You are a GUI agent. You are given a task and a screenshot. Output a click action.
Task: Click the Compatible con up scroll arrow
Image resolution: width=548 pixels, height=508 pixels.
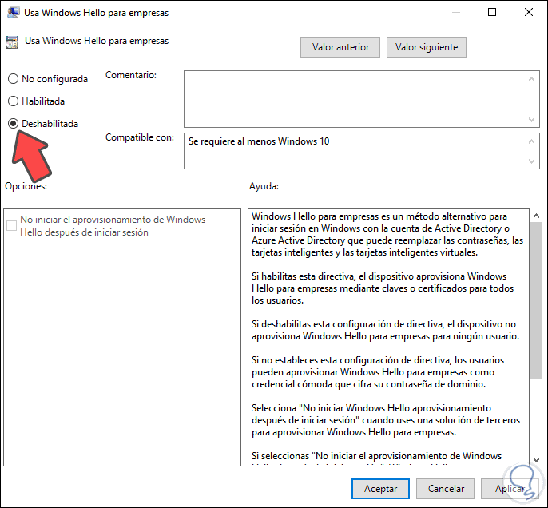point(531,141)
